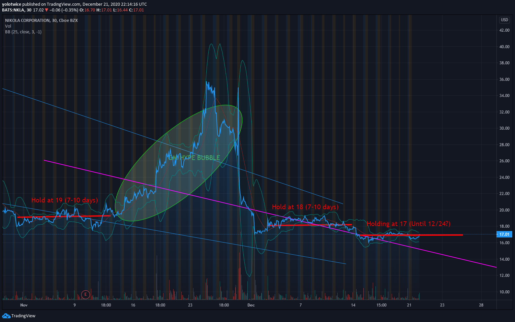Click the 24.00 price axis label

[x=504, y=178]
